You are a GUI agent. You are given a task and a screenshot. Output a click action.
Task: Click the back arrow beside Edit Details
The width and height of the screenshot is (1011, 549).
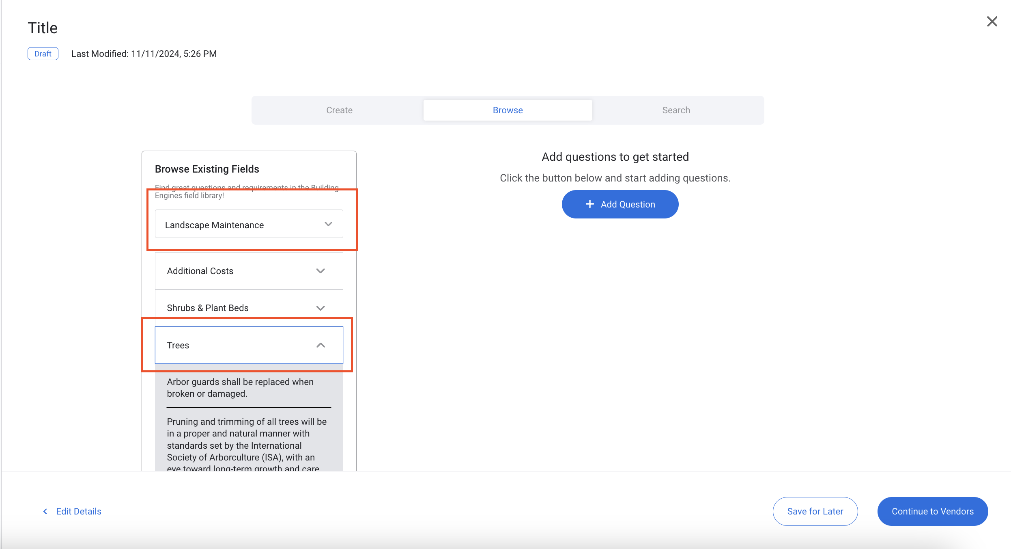[45, 512]
